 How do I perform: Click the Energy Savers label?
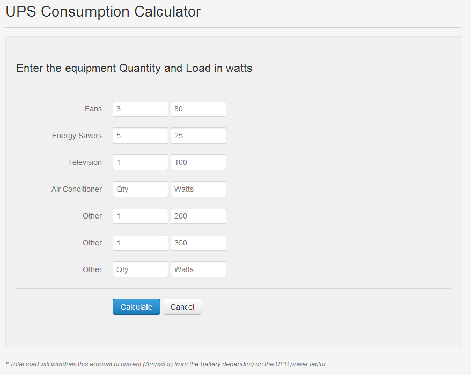77,136
